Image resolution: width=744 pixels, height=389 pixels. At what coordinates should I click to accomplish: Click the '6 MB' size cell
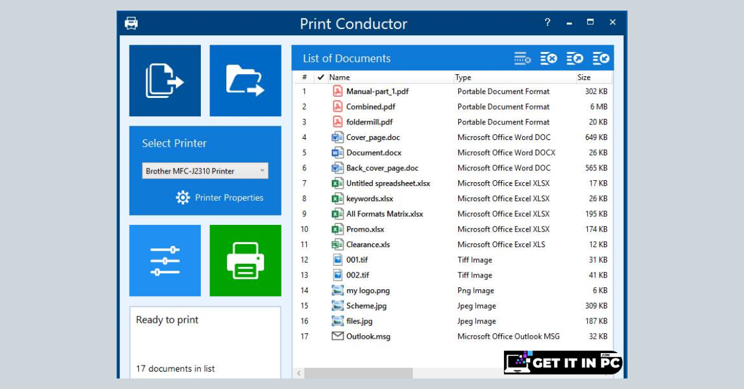click(x=598, y=107)
